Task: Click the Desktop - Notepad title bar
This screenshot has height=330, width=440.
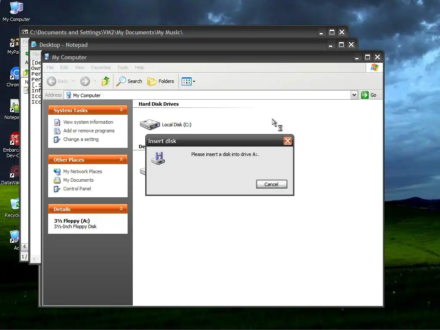Action: (180, 45)
